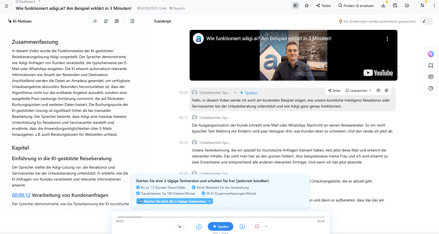Collapse the KI-Notizen panel
This screenshot has height=234, width=439.
coord(132,21)
